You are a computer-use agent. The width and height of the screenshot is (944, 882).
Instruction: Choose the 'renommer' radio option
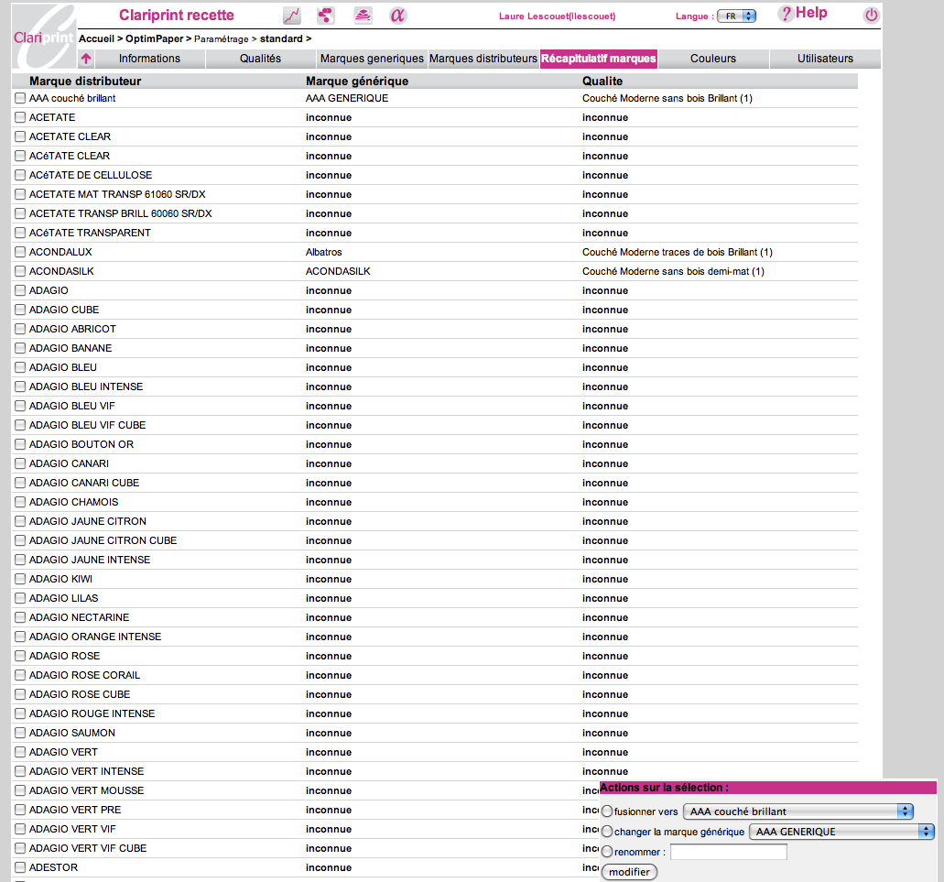[607, 852]
